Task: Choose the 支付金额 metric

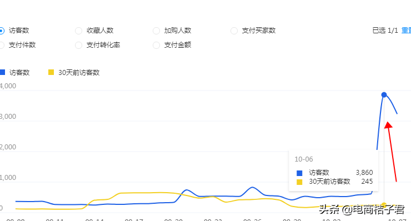Action: click(156, 45)
